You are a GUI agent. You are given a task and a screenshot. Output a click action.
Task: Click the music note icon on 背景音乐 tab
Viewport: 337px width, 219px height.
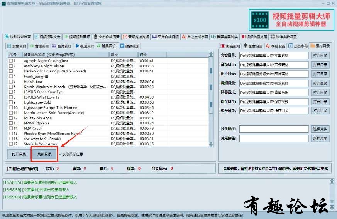[99, 46]
